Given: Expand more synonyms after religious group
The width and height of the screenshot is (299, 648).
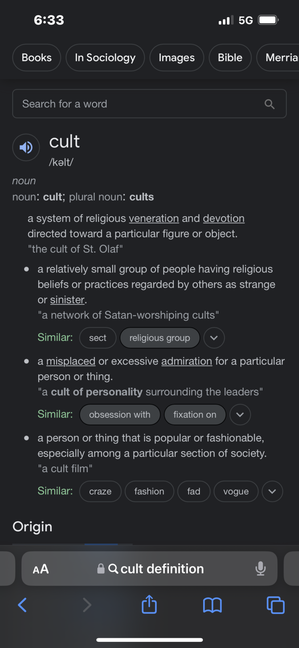Looking at the screenshot, I should point(214,338).
